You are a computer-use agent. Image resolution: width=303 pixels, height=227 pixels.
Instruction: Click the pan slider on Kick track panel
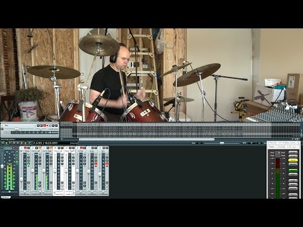pos(40,129)
